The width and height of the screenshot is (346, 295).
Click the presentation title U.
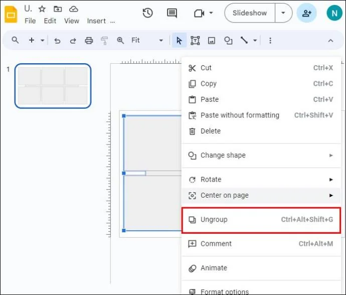click(28, 9)
